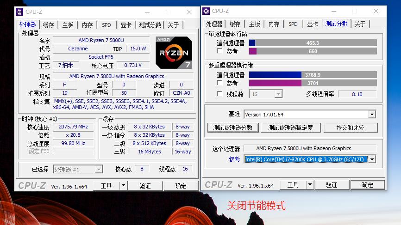The image size is (401, 225).
Task: Expand the reference CPU i7-8700K dropdown
Action: point(372,159)
